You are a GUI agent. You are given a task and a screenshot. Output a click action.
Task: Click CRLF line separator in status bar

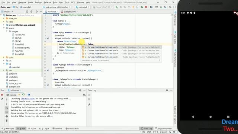click(149, 132)
